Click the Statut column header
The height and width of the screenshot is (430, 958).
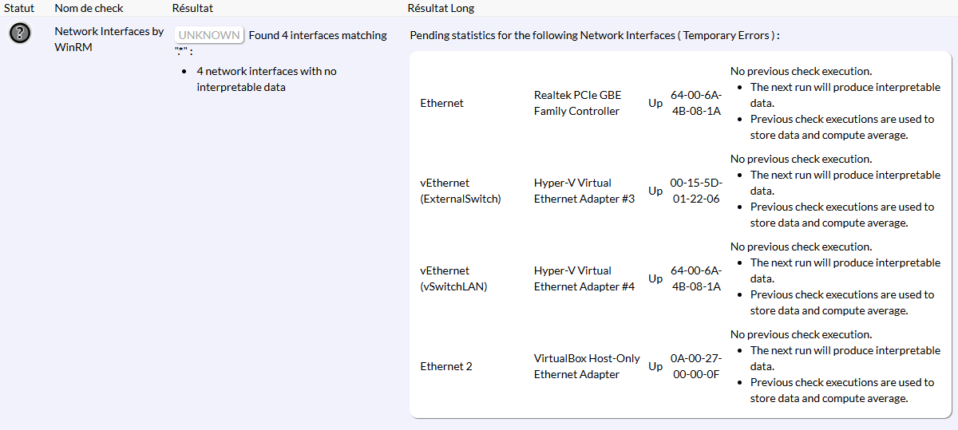point(19,8)
